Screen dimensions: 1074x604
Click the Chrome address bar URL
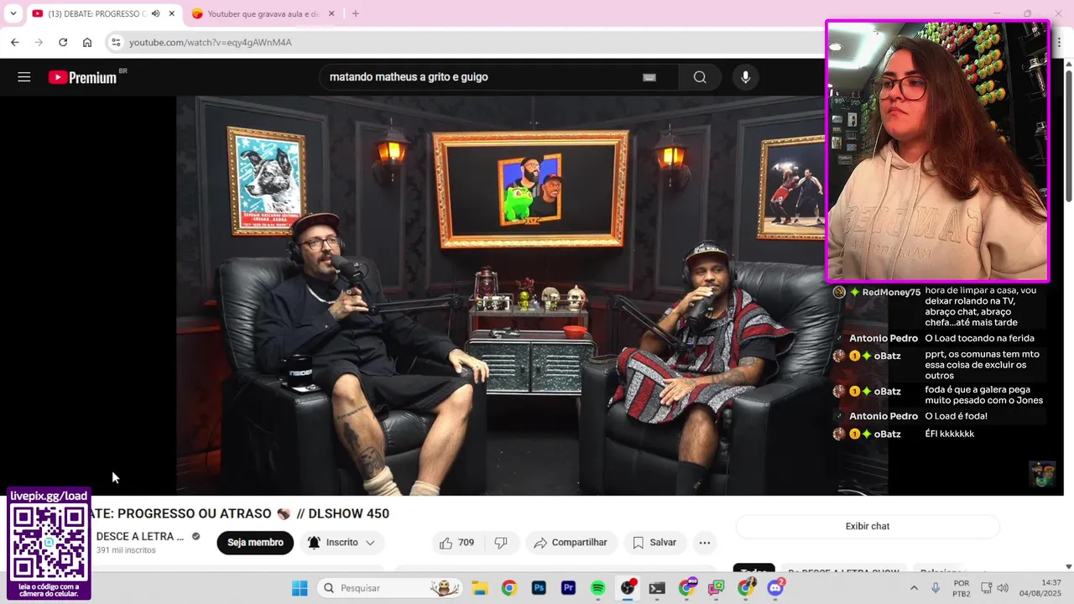211,42
